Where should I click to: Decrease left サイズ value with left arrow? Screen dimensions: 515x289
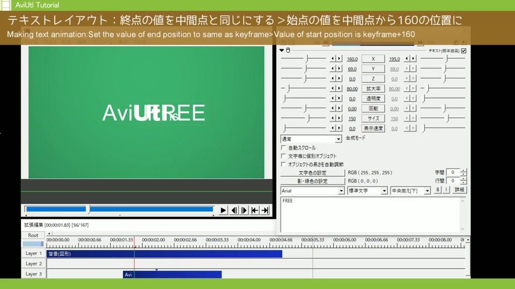(333, 118)
